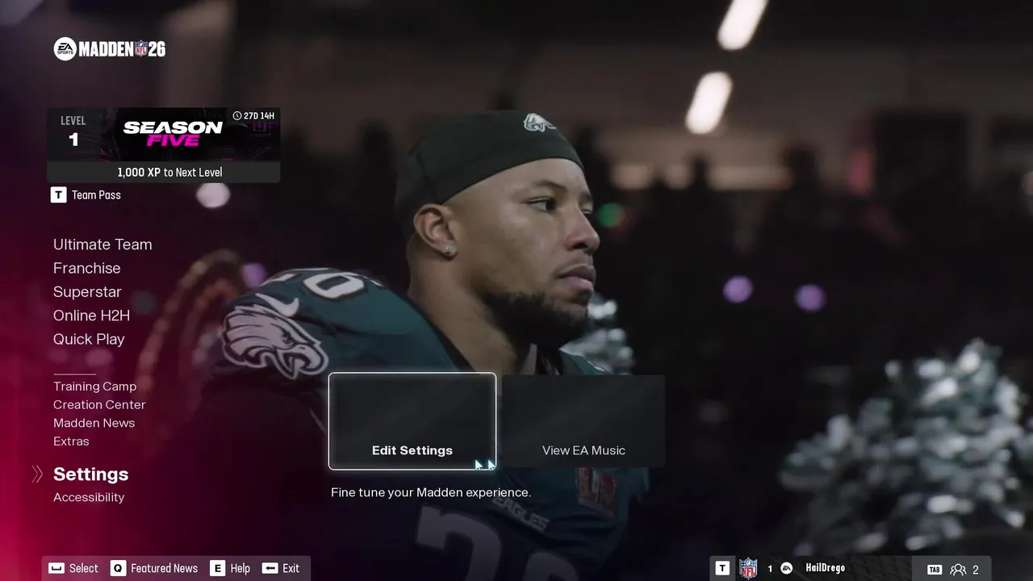
Task: Click the Exit key arrow icon
Action: (270, 568)
